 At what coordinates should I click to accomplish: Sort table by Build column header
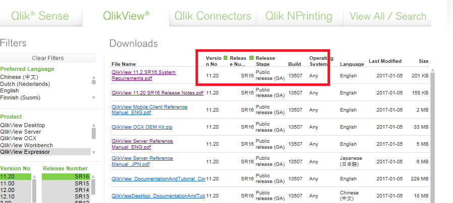[x=295, y=64]
